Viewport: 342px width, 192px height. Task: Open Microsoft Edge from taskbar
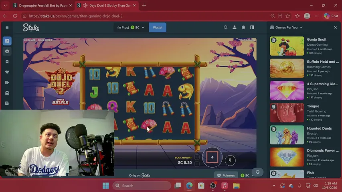(189, 186)
